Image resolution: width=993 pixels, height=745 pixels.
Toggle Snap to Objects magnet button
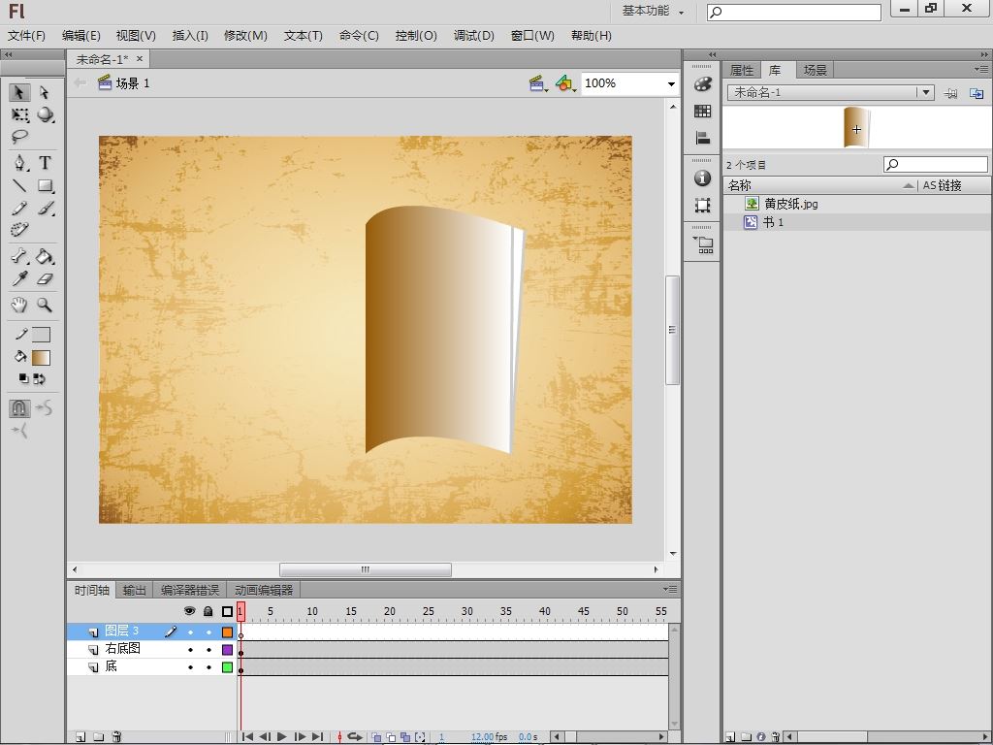[19, 408]
